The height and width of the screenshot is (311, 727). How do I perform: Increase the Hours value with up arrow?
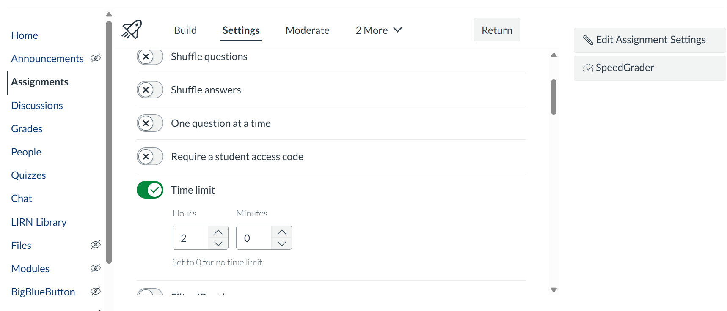[x=218, y=232]
